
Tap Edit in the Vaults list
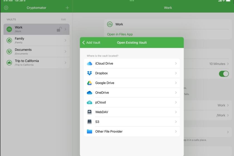[64, 19]
